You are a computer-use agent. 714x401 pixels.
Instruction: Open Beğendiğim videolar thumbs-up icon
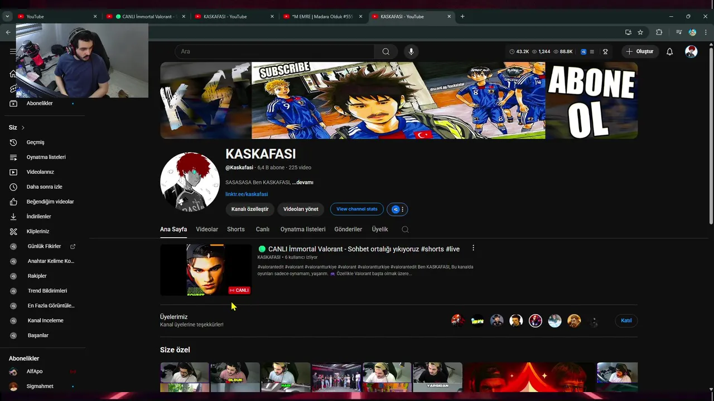(x=13, y=202)
